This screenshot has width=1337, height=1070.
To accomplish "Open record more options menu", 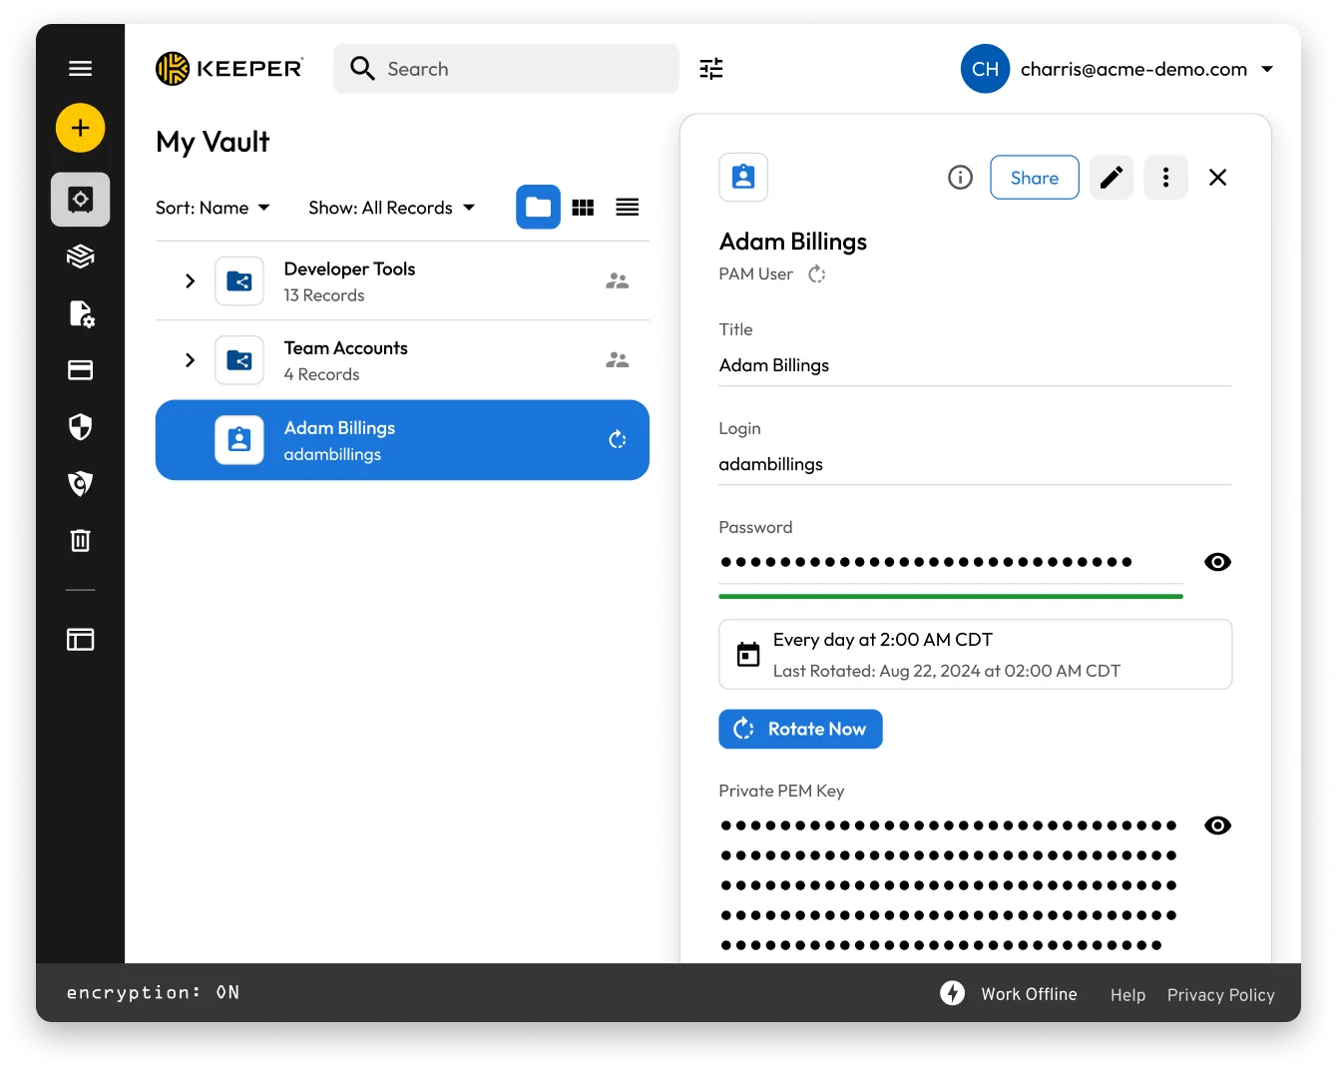I will point(1165,177).
